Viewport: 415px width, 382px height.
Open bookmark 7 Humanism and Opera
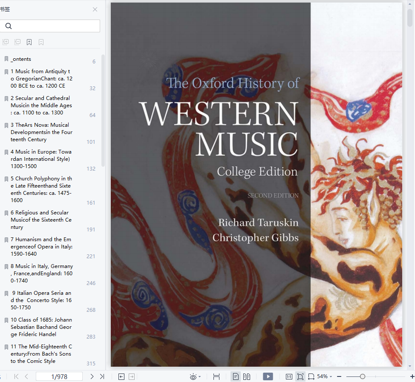(x=41, y=246)
